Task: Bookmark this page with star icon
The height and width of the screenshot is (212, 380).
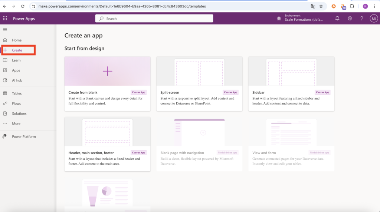Action: (x=321, y=6)
